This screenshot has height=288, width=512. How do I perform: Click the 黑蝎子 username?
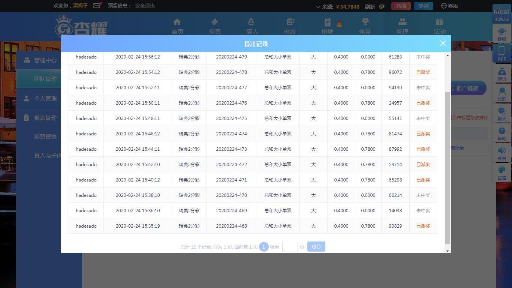pyautogui.click(x=80, y=6)
